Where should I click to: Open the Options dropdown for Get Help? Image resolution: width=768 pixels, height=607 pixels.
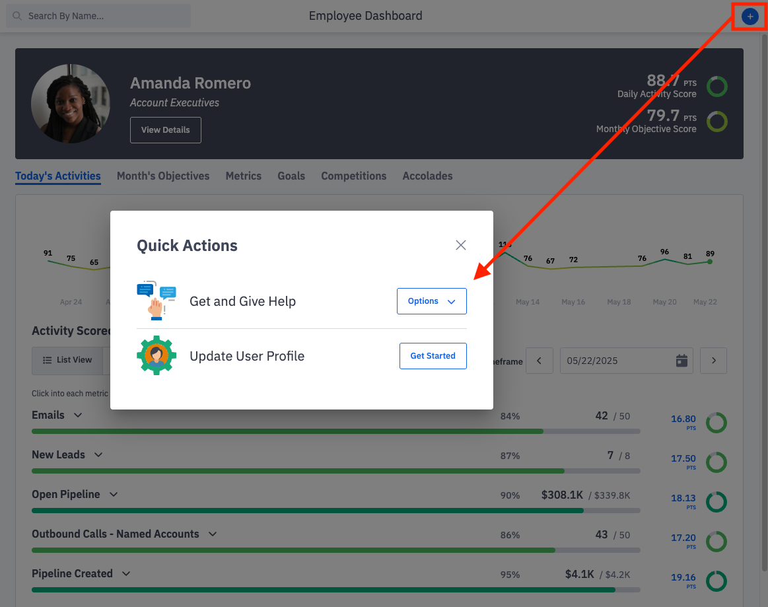[431, 301]
